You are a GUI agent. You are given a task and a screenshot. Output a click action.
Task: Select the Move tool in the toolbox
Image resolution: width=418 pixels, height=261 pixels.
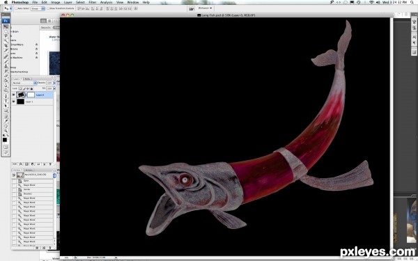pos(6,27)
